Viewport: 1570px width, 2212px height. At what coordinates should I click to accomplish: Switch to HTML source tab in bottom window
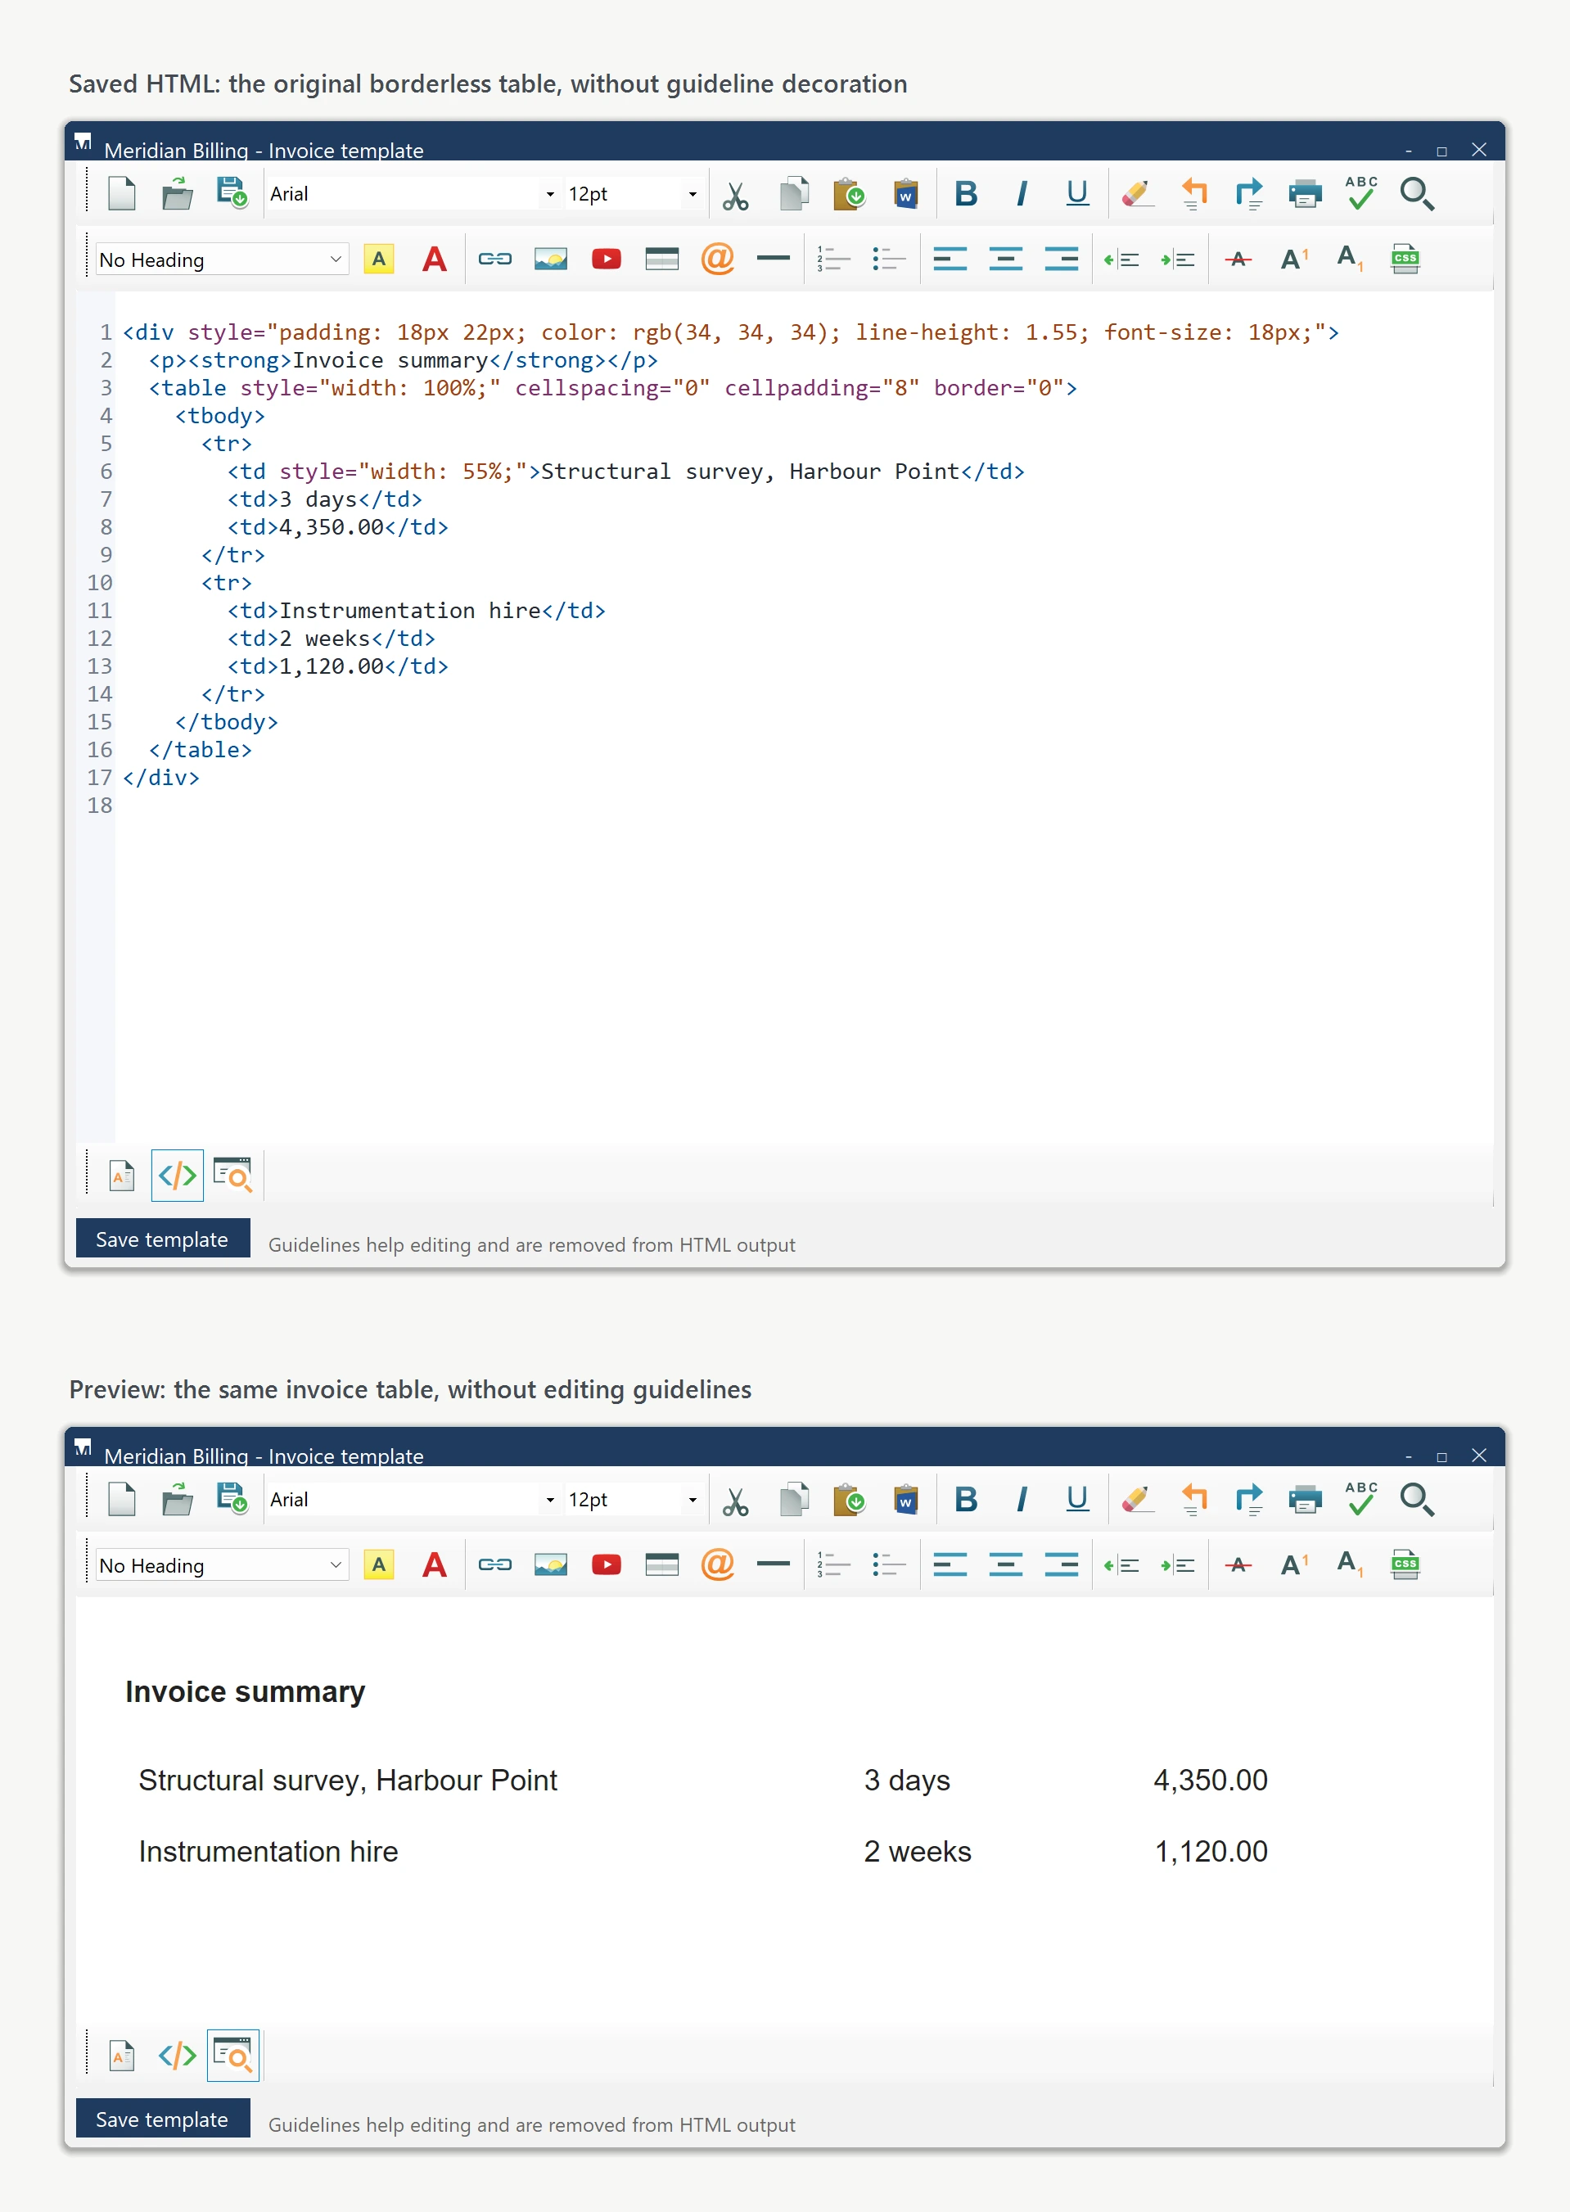[177, 2056]
